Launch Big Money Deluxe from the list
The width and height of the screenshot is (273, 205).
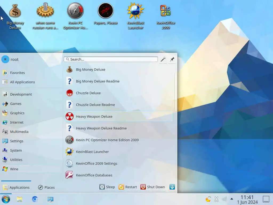coord(118,70)
